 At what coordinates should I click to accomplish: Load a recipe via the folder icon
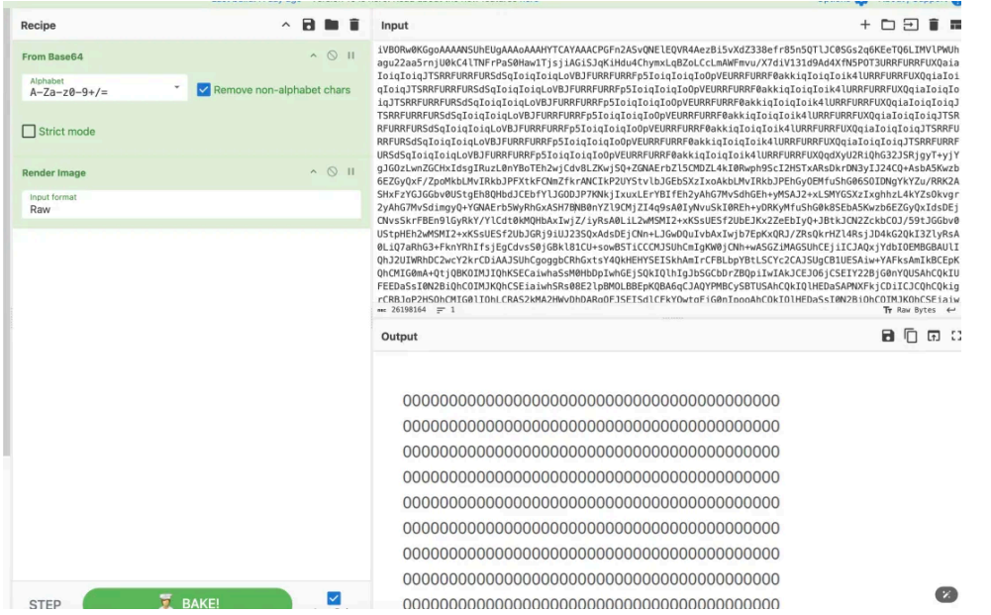point(332,26)
